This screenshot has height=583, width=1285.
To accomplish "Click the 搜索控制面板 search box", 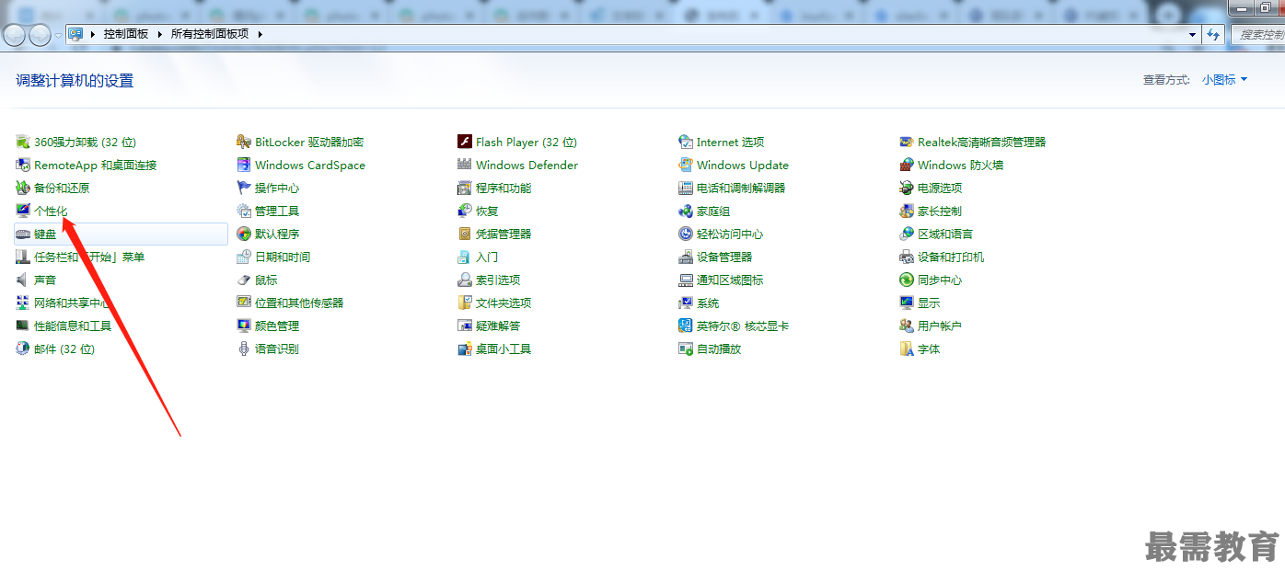I will click(x=1257, y=34).
